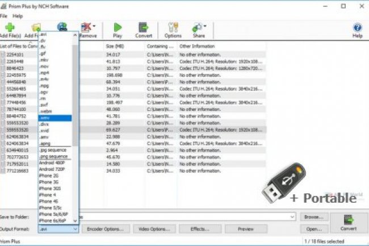Click the Encoder Options button
This screenshot has width=369, height=246.
pos(106,229)
